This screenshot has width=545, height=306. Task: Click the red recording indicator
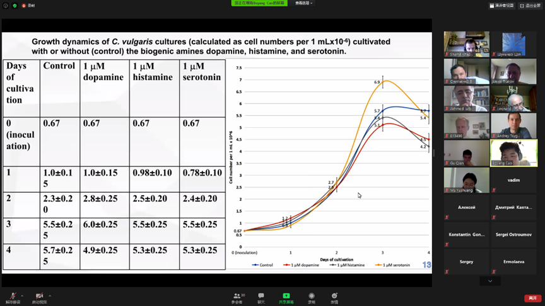(x=28, y=6)
